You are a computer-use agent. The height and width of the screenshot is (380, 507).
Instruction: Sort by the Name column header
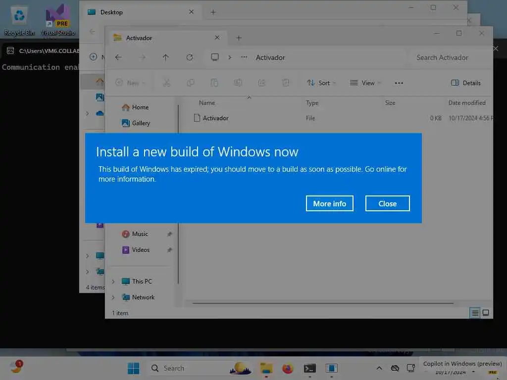pos(207,103)
